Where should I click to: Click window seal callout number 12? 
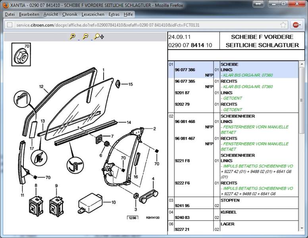point(41,86)
